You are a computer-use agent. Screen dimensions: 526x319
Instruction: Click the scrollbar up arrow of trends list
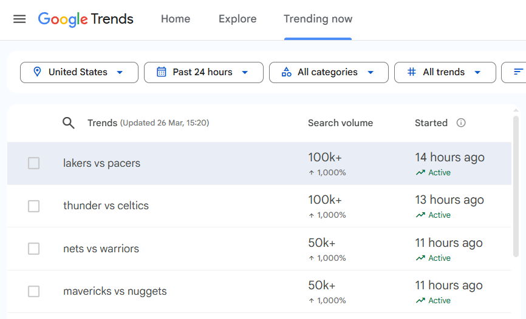point(516,110)
